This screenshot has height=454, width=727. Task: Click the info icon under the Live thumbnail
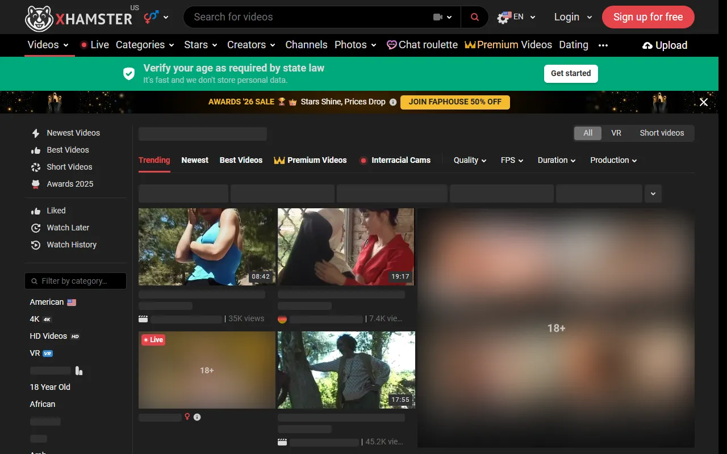tap(197, 417)
